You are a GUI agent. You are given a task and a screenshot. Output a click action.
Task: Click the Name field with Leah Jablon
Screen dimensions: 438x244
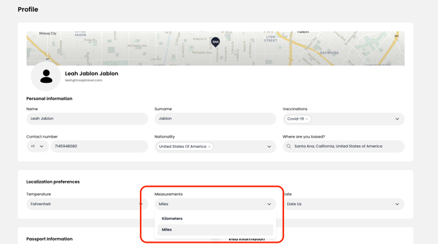[x=87, y=118]
